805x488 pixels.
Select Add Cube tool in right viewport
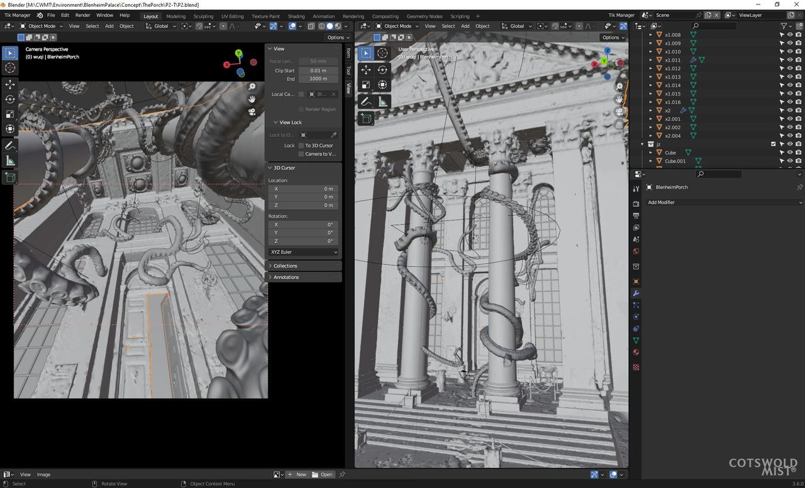tap(366, 118)
